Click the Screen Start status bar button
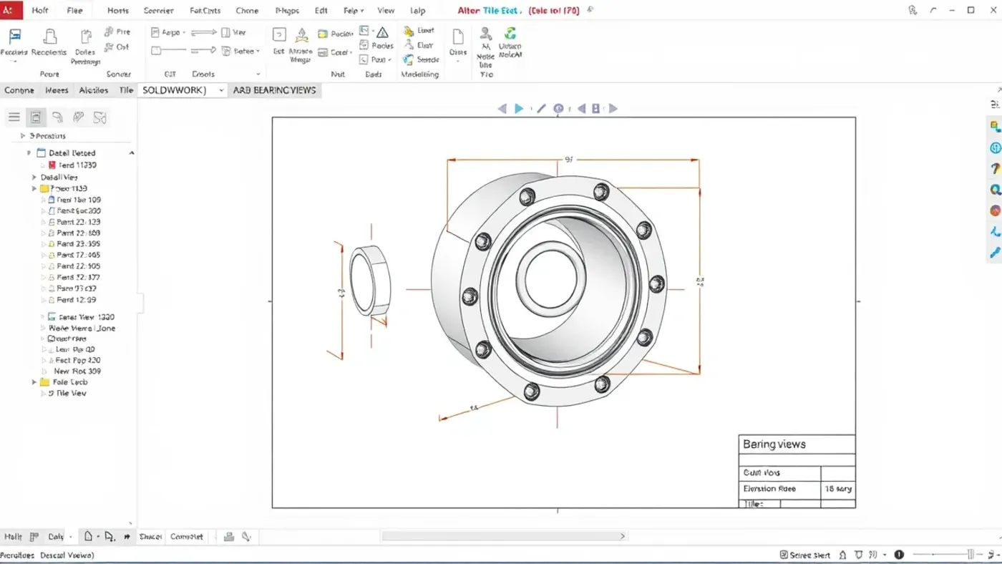The image size is (1002, 564). click(x=806, y=555)
